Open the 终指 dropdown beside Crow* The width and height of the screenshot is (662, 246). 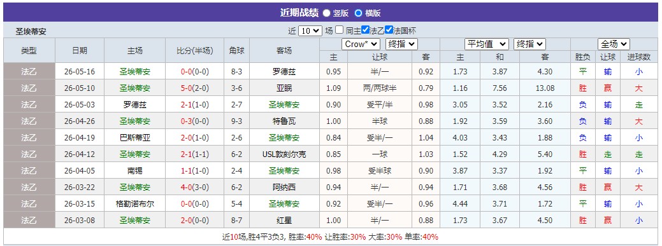click(x=402, y=44)
